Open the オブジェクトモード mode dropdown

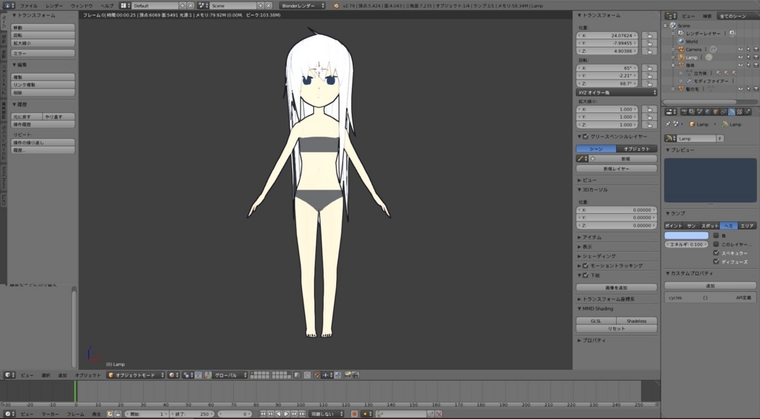pos(135,375)
